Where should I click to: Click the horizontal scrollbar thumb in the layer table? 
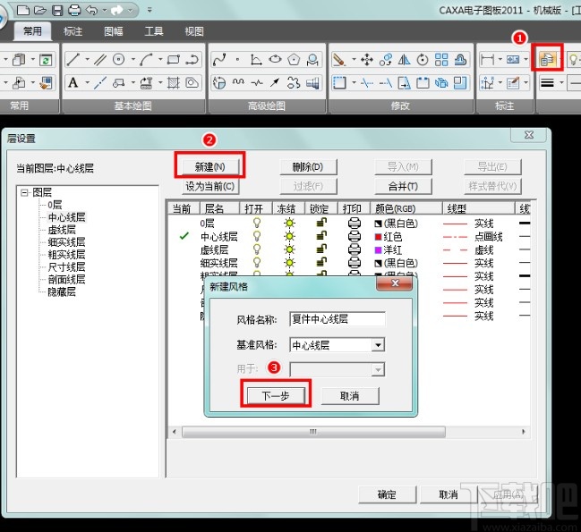coord(313,432)
